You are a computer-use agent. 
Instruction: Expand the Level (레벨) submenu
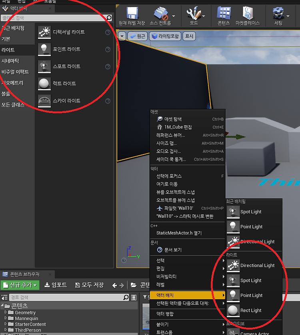point(188,285)
